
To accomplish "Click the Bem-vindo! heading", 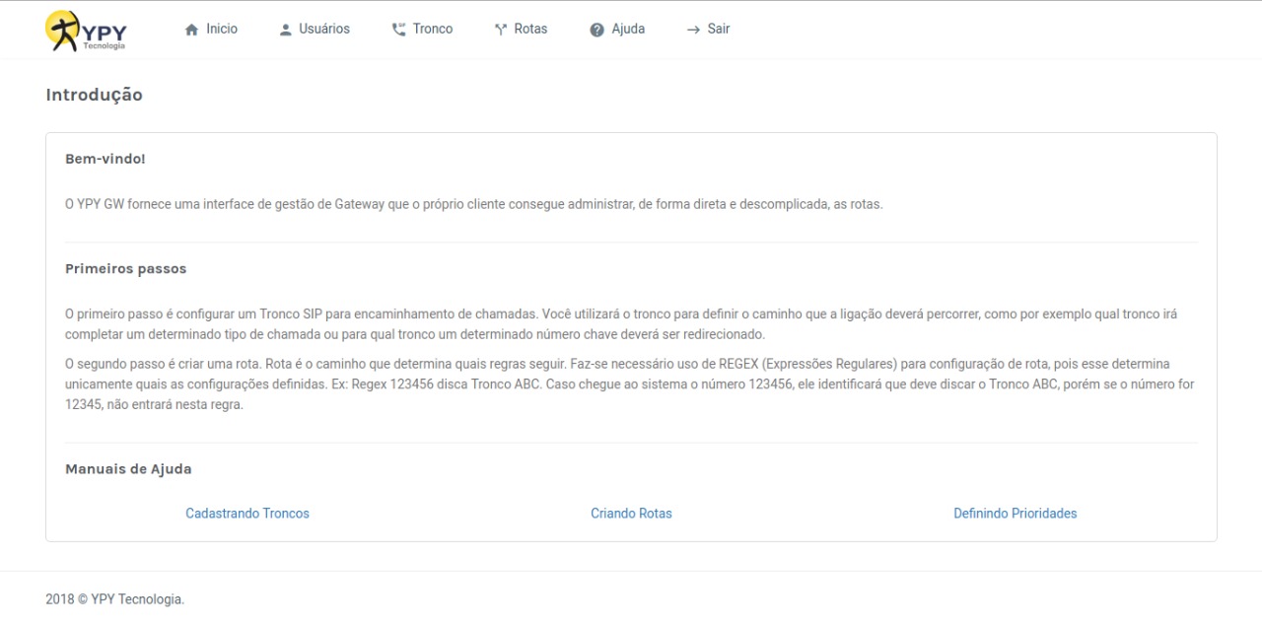I will tap(105, 159).
